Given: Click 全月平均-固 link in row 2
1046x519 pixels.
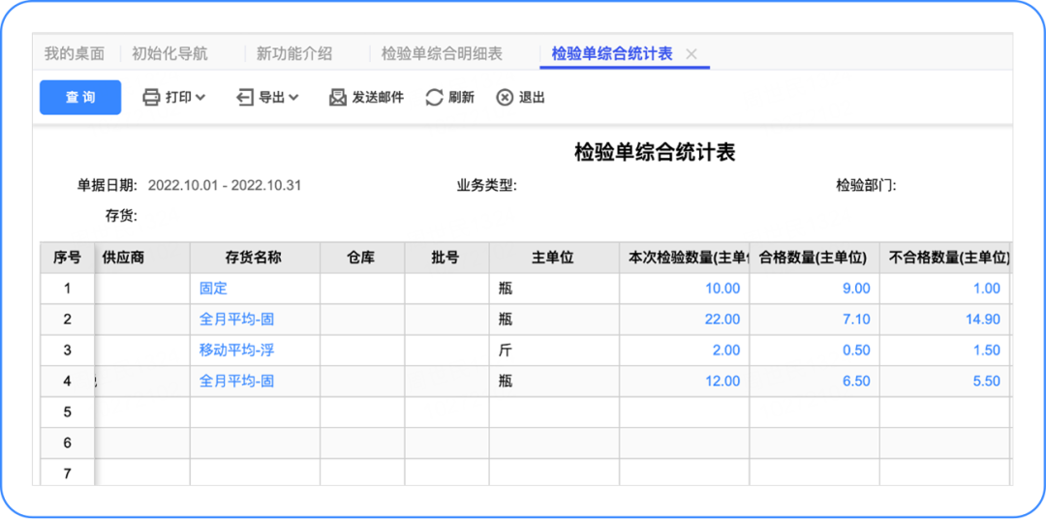Looking at the screenshot, I should 236,320.
